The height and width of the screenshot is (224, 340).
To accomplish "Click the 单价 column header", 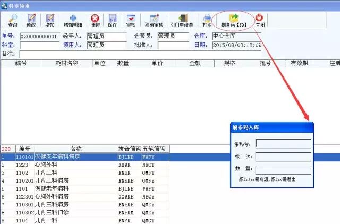I will pos(157,63).
